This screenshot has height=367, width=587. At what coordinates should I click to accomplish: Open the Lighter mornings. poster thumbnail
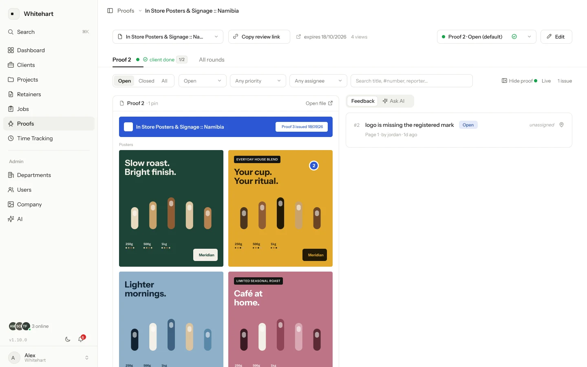171,319
